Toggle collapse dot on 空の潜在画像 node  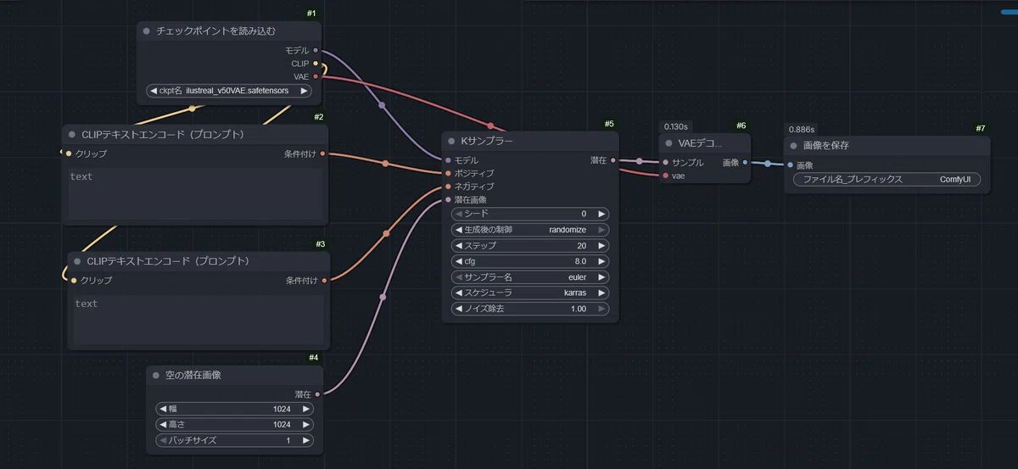tap(156, 375)
